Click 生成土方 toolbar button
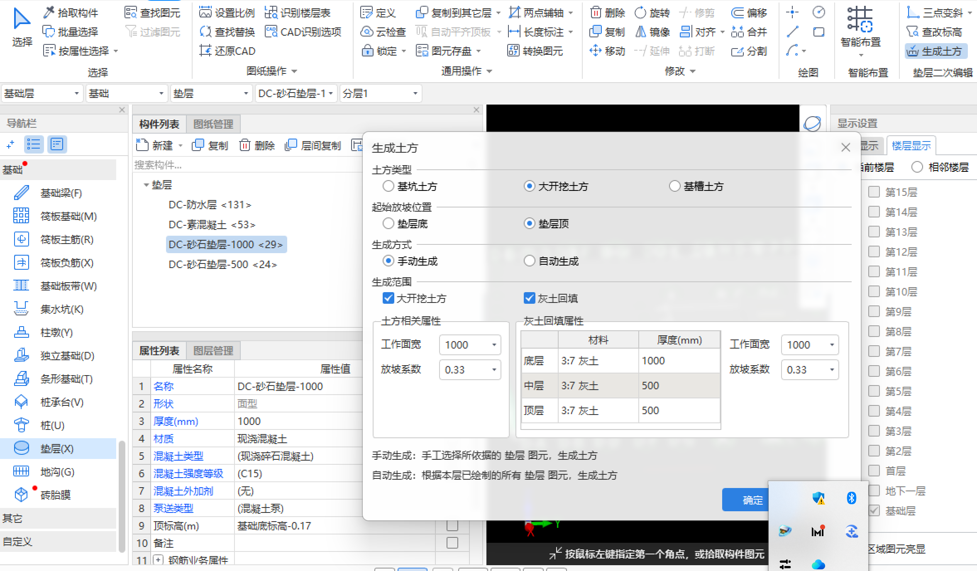This screenshot has height=571, width=977. coord(936,51)
